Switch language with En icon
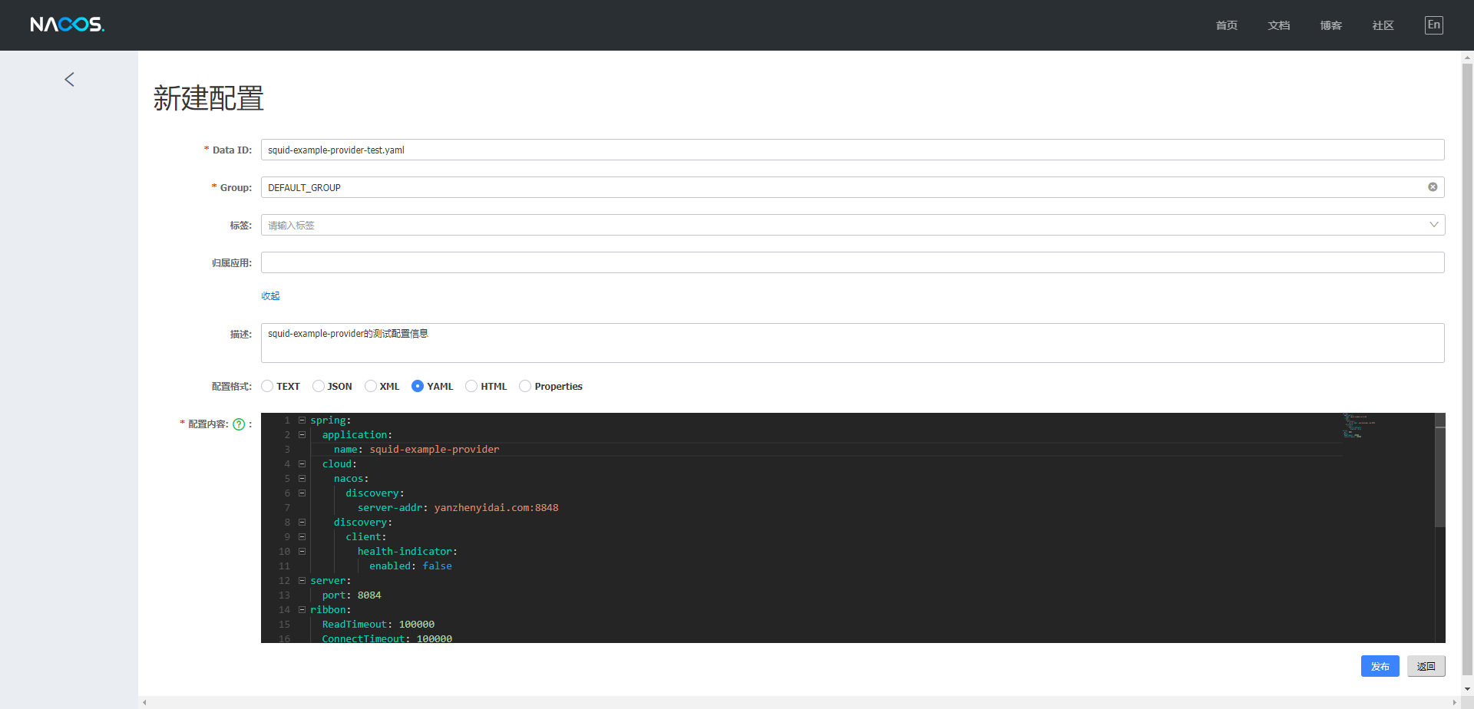1474x709 pixels. pos(1433,25)
